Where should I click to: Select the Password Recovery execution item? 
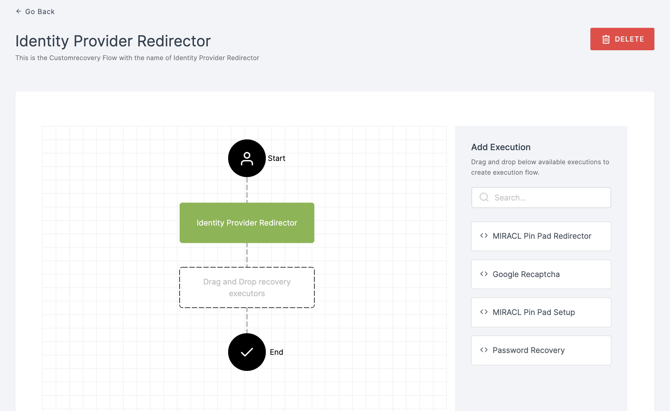541,350
